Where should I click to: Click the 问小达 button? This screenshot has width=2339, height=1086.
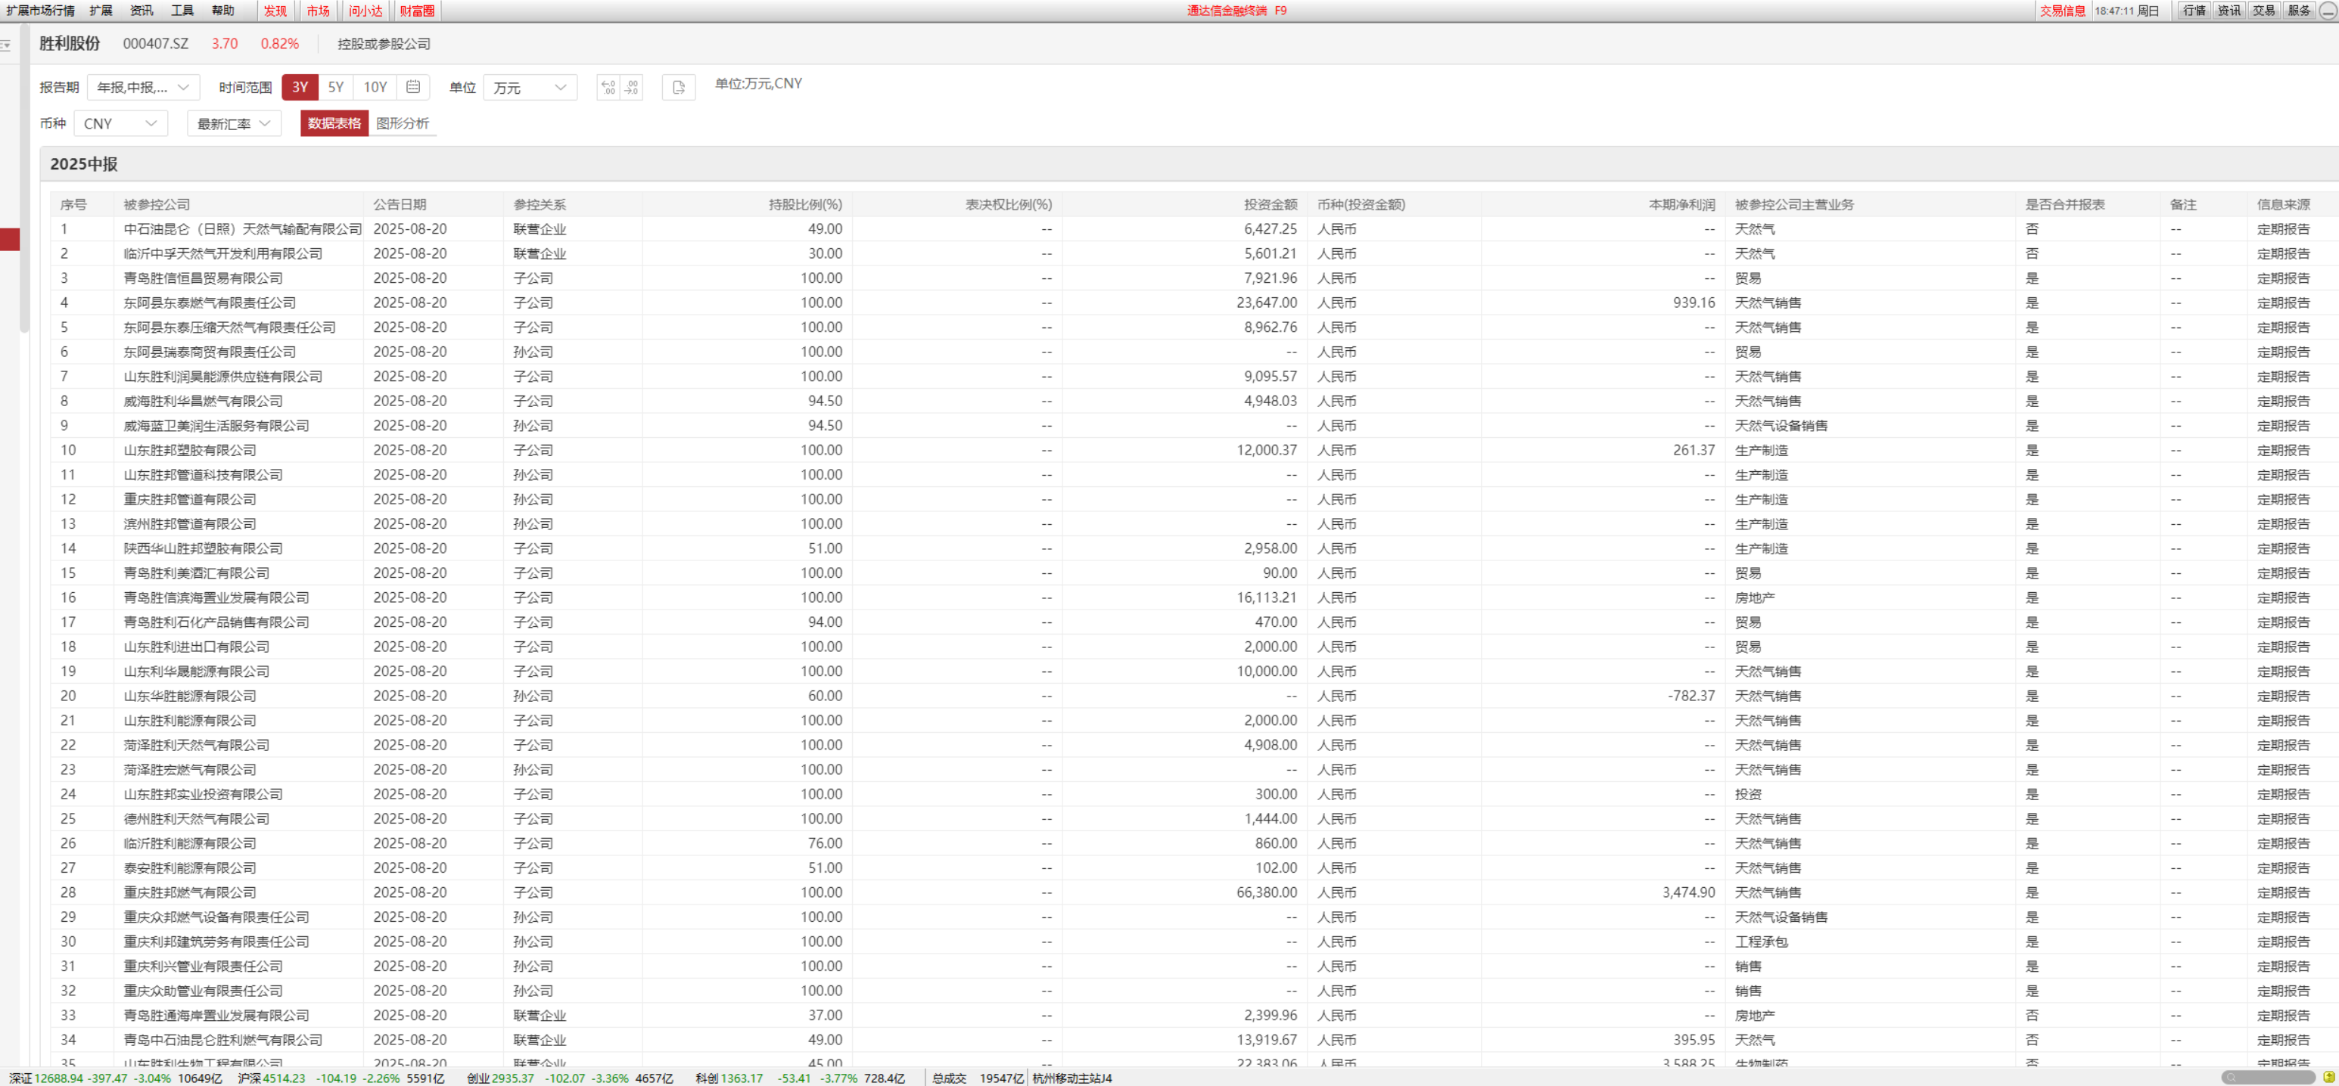coord(366,10)
